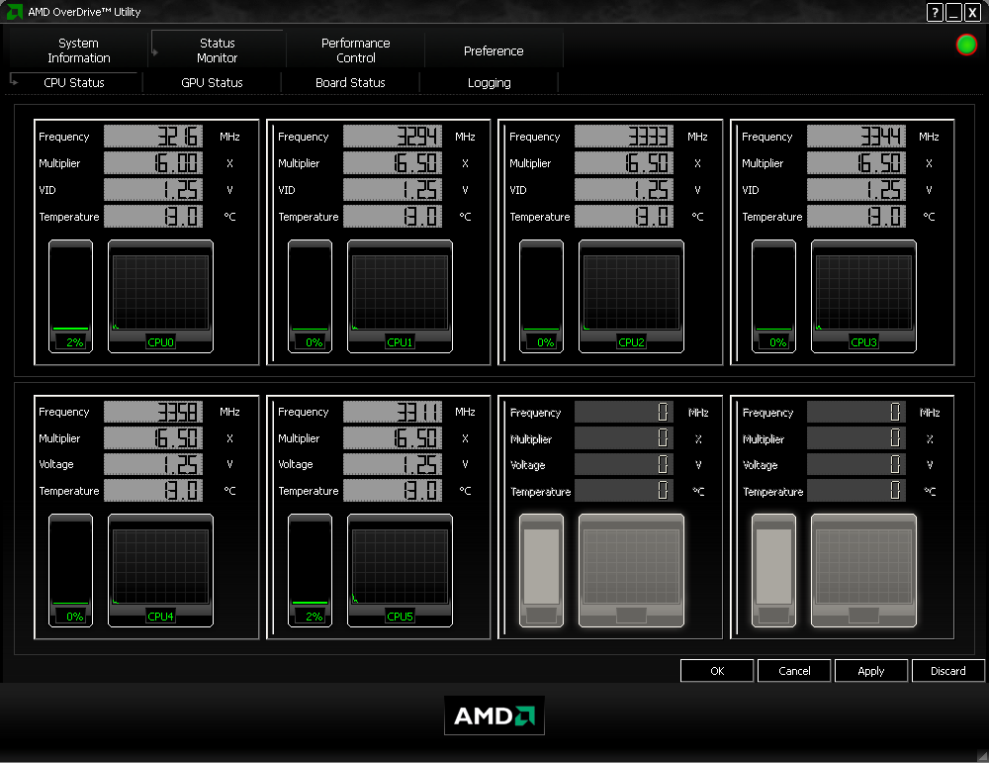Click the CPU1 frequency readout field
Viewport: 989px width, 763px height.
(x=393, y=137)
